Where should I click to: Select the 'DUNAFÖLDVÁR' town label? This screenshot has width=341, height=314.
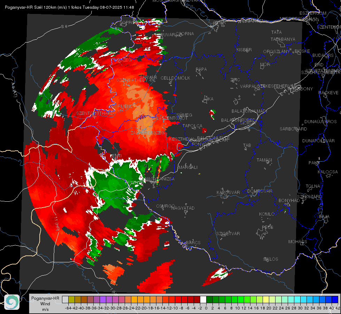point(318,141)
